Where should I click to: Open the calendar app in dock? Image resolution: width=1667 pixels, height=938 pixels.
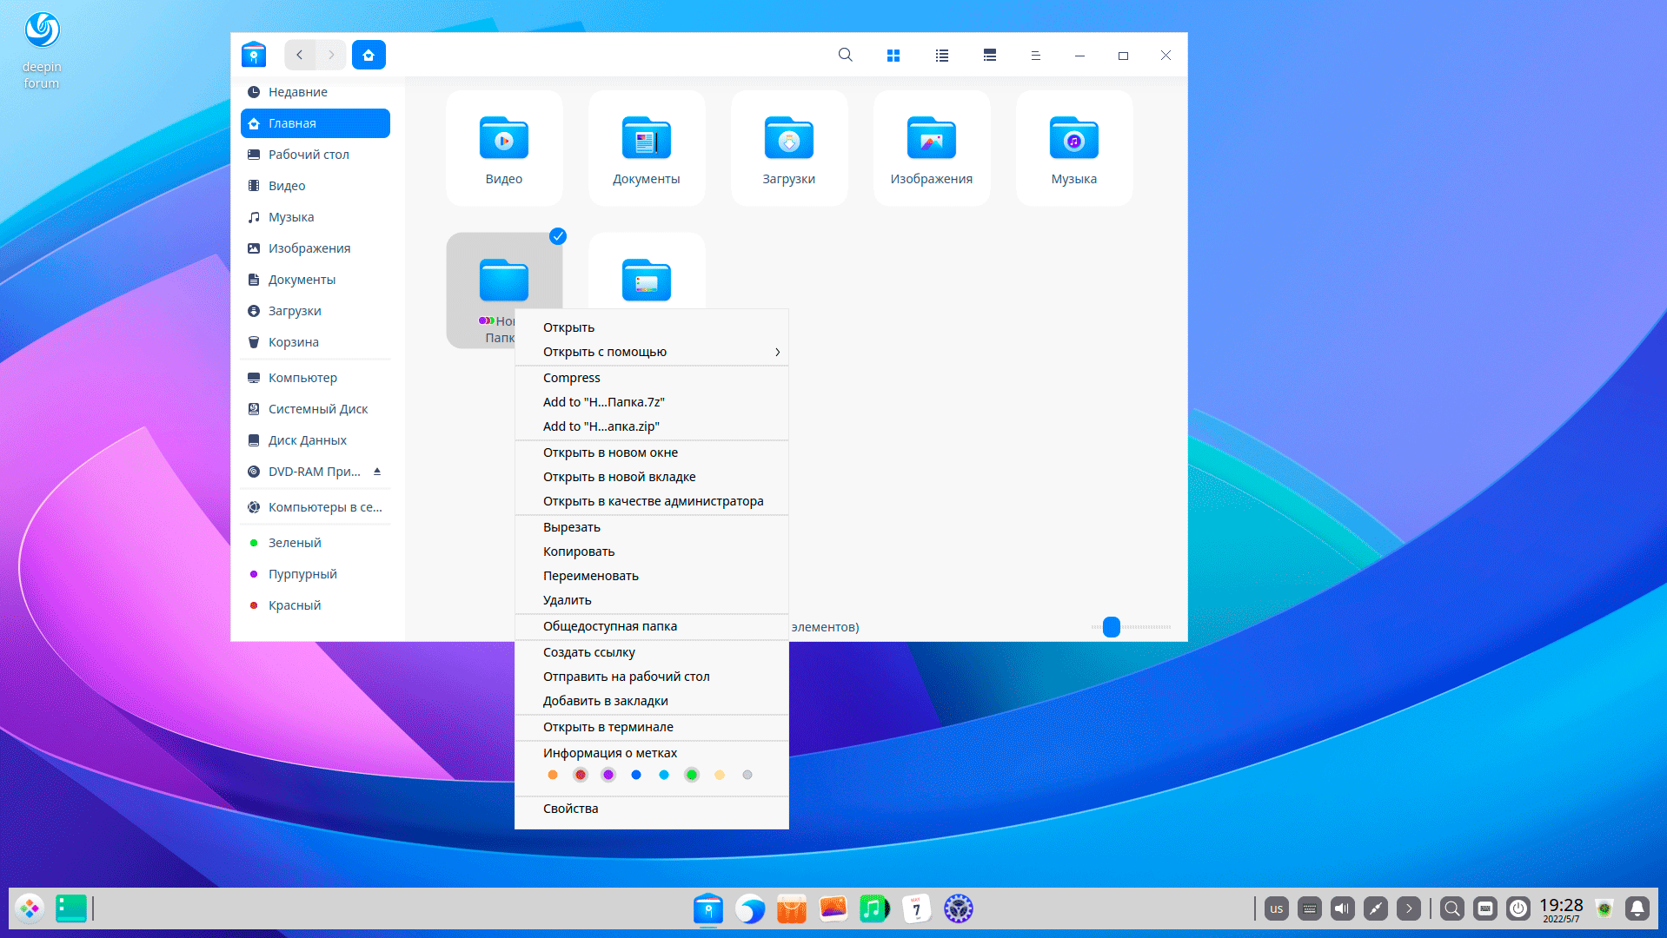tap(916, 908)
